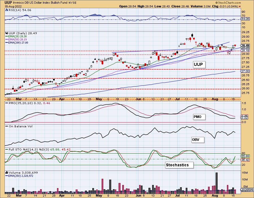
Task: Click the 45.42 stochastic %D value tag
Action: point(245,160)
